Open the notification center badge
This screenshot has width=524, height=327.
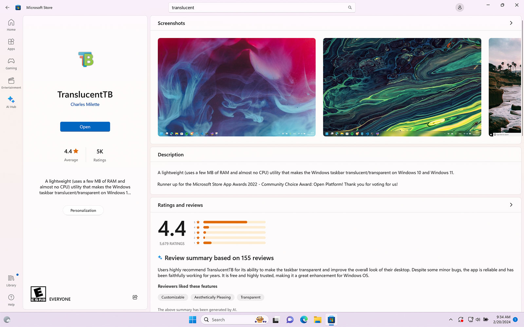[515, 319]
